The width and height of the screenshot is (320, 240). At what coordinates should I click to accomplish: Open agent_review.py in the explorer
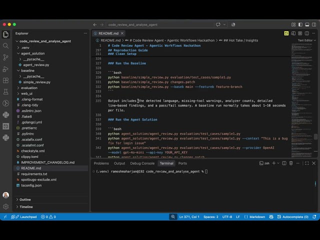(x=36, y=65)
